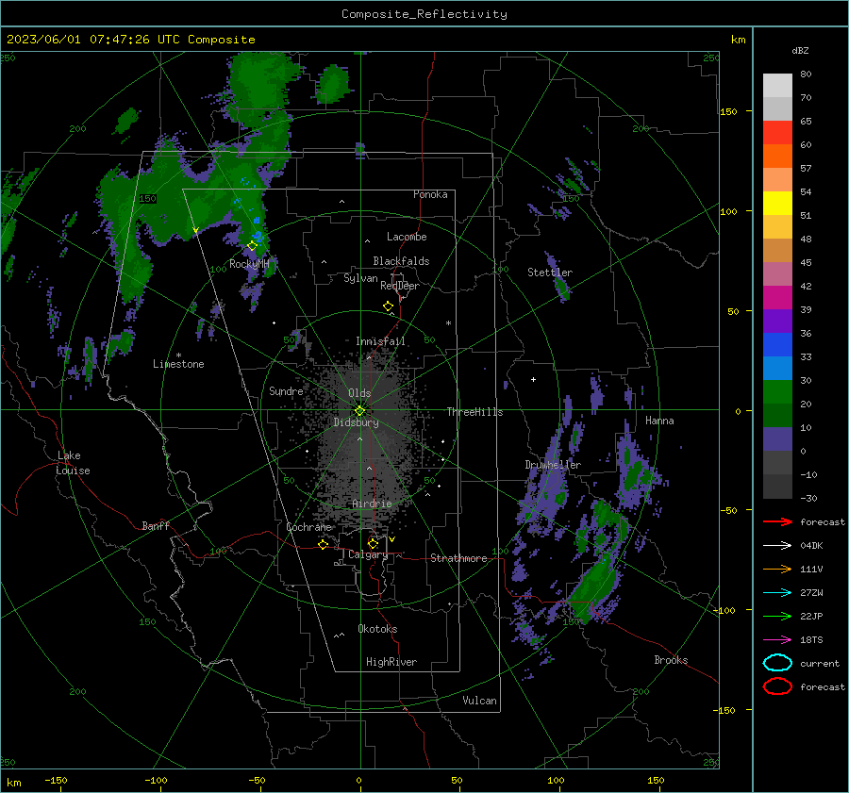The width and height of the screenshot is (849, 793).
Task: Click the Lacombe label
Action: 407,237
